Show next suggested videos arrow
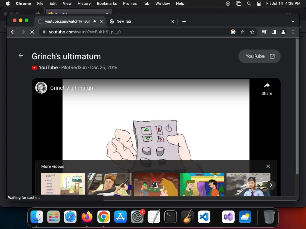Image resolution: width=306 pixels, height=229 pixels. point(271,185)
